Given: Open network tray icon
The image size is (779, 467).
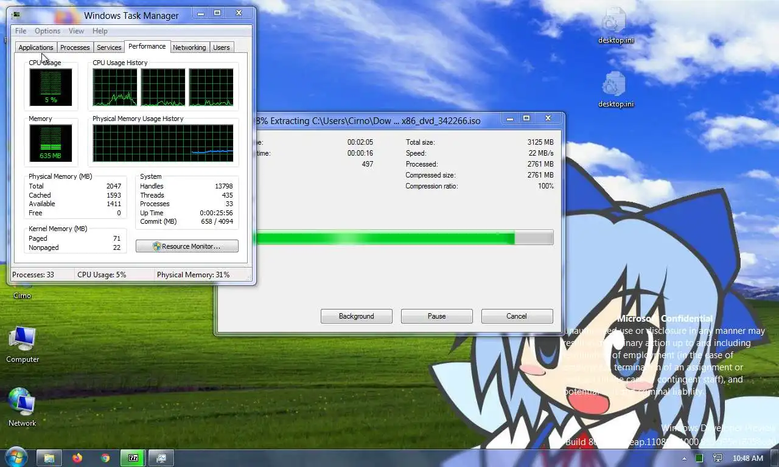Looking at the screenshot, I should [718, 458].
